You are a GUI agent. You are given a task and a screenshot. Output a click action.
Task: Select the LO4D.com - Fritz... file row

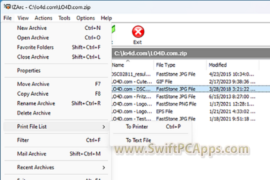tap(191, 96)
